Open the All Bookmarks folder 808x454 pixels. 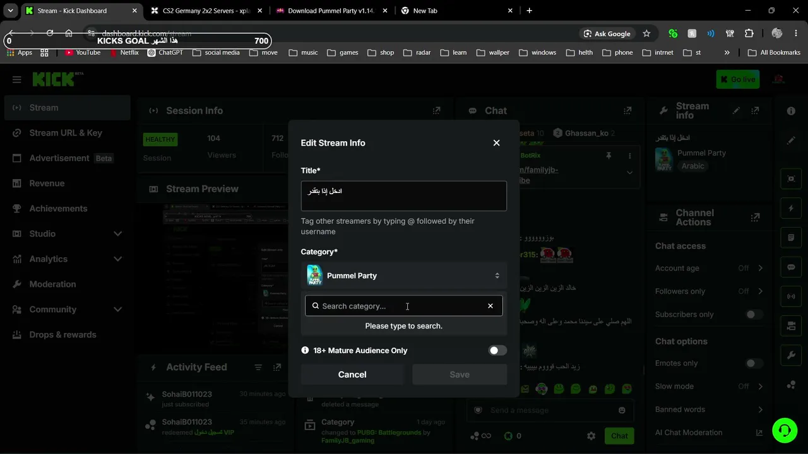click(x=774, y=52)
